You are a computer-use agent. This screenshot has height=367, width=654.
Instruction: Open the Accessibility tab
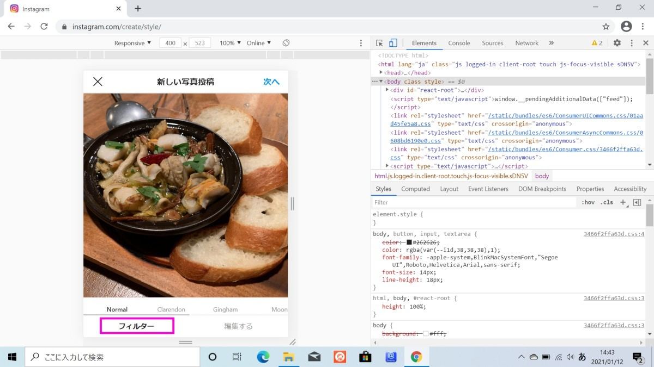coord(630,189)
